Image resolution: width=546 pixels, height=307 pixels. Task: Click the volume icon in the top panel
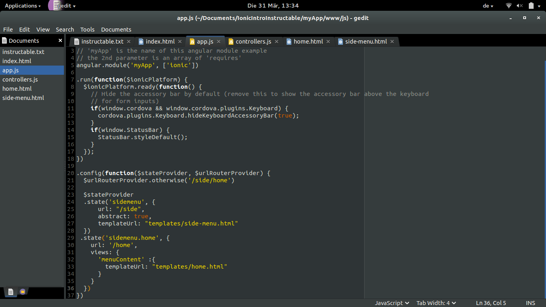pos(520,6)
